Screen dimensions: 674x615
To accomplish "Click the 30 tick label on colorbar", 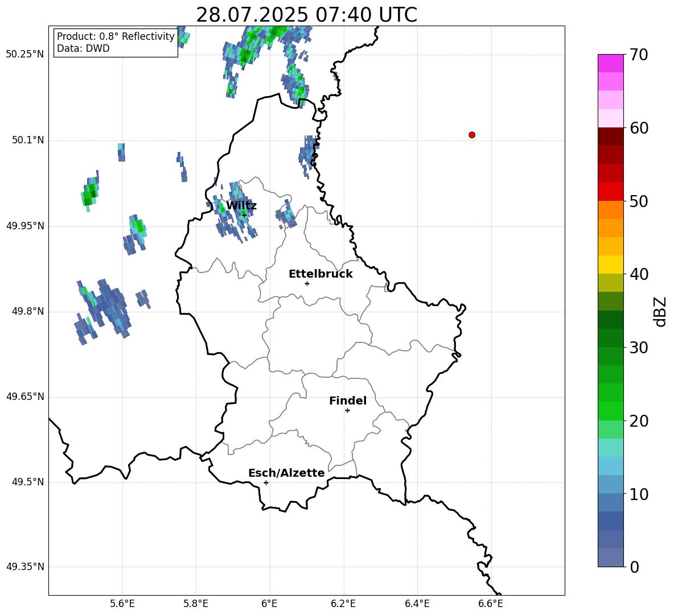I will 639,348.
